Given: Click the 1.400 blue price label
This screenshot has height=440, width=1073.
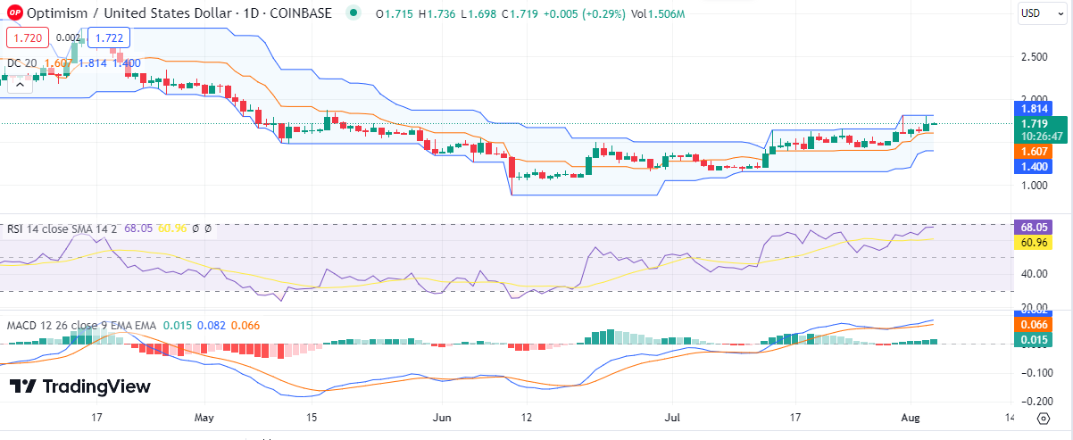Looking at the screenshot, I should click(1034, 167).
